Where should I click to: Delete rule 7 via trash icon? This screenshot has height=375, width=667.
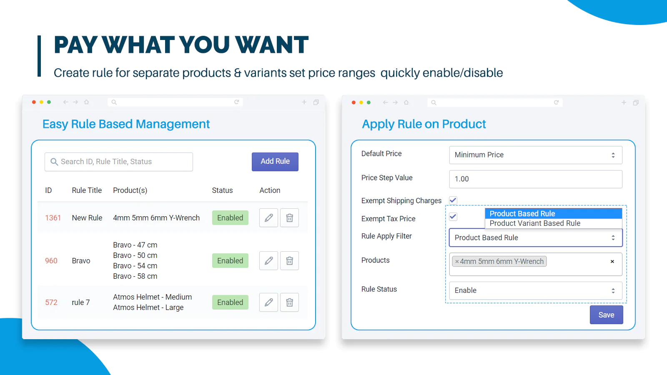(x=289, y=302)
